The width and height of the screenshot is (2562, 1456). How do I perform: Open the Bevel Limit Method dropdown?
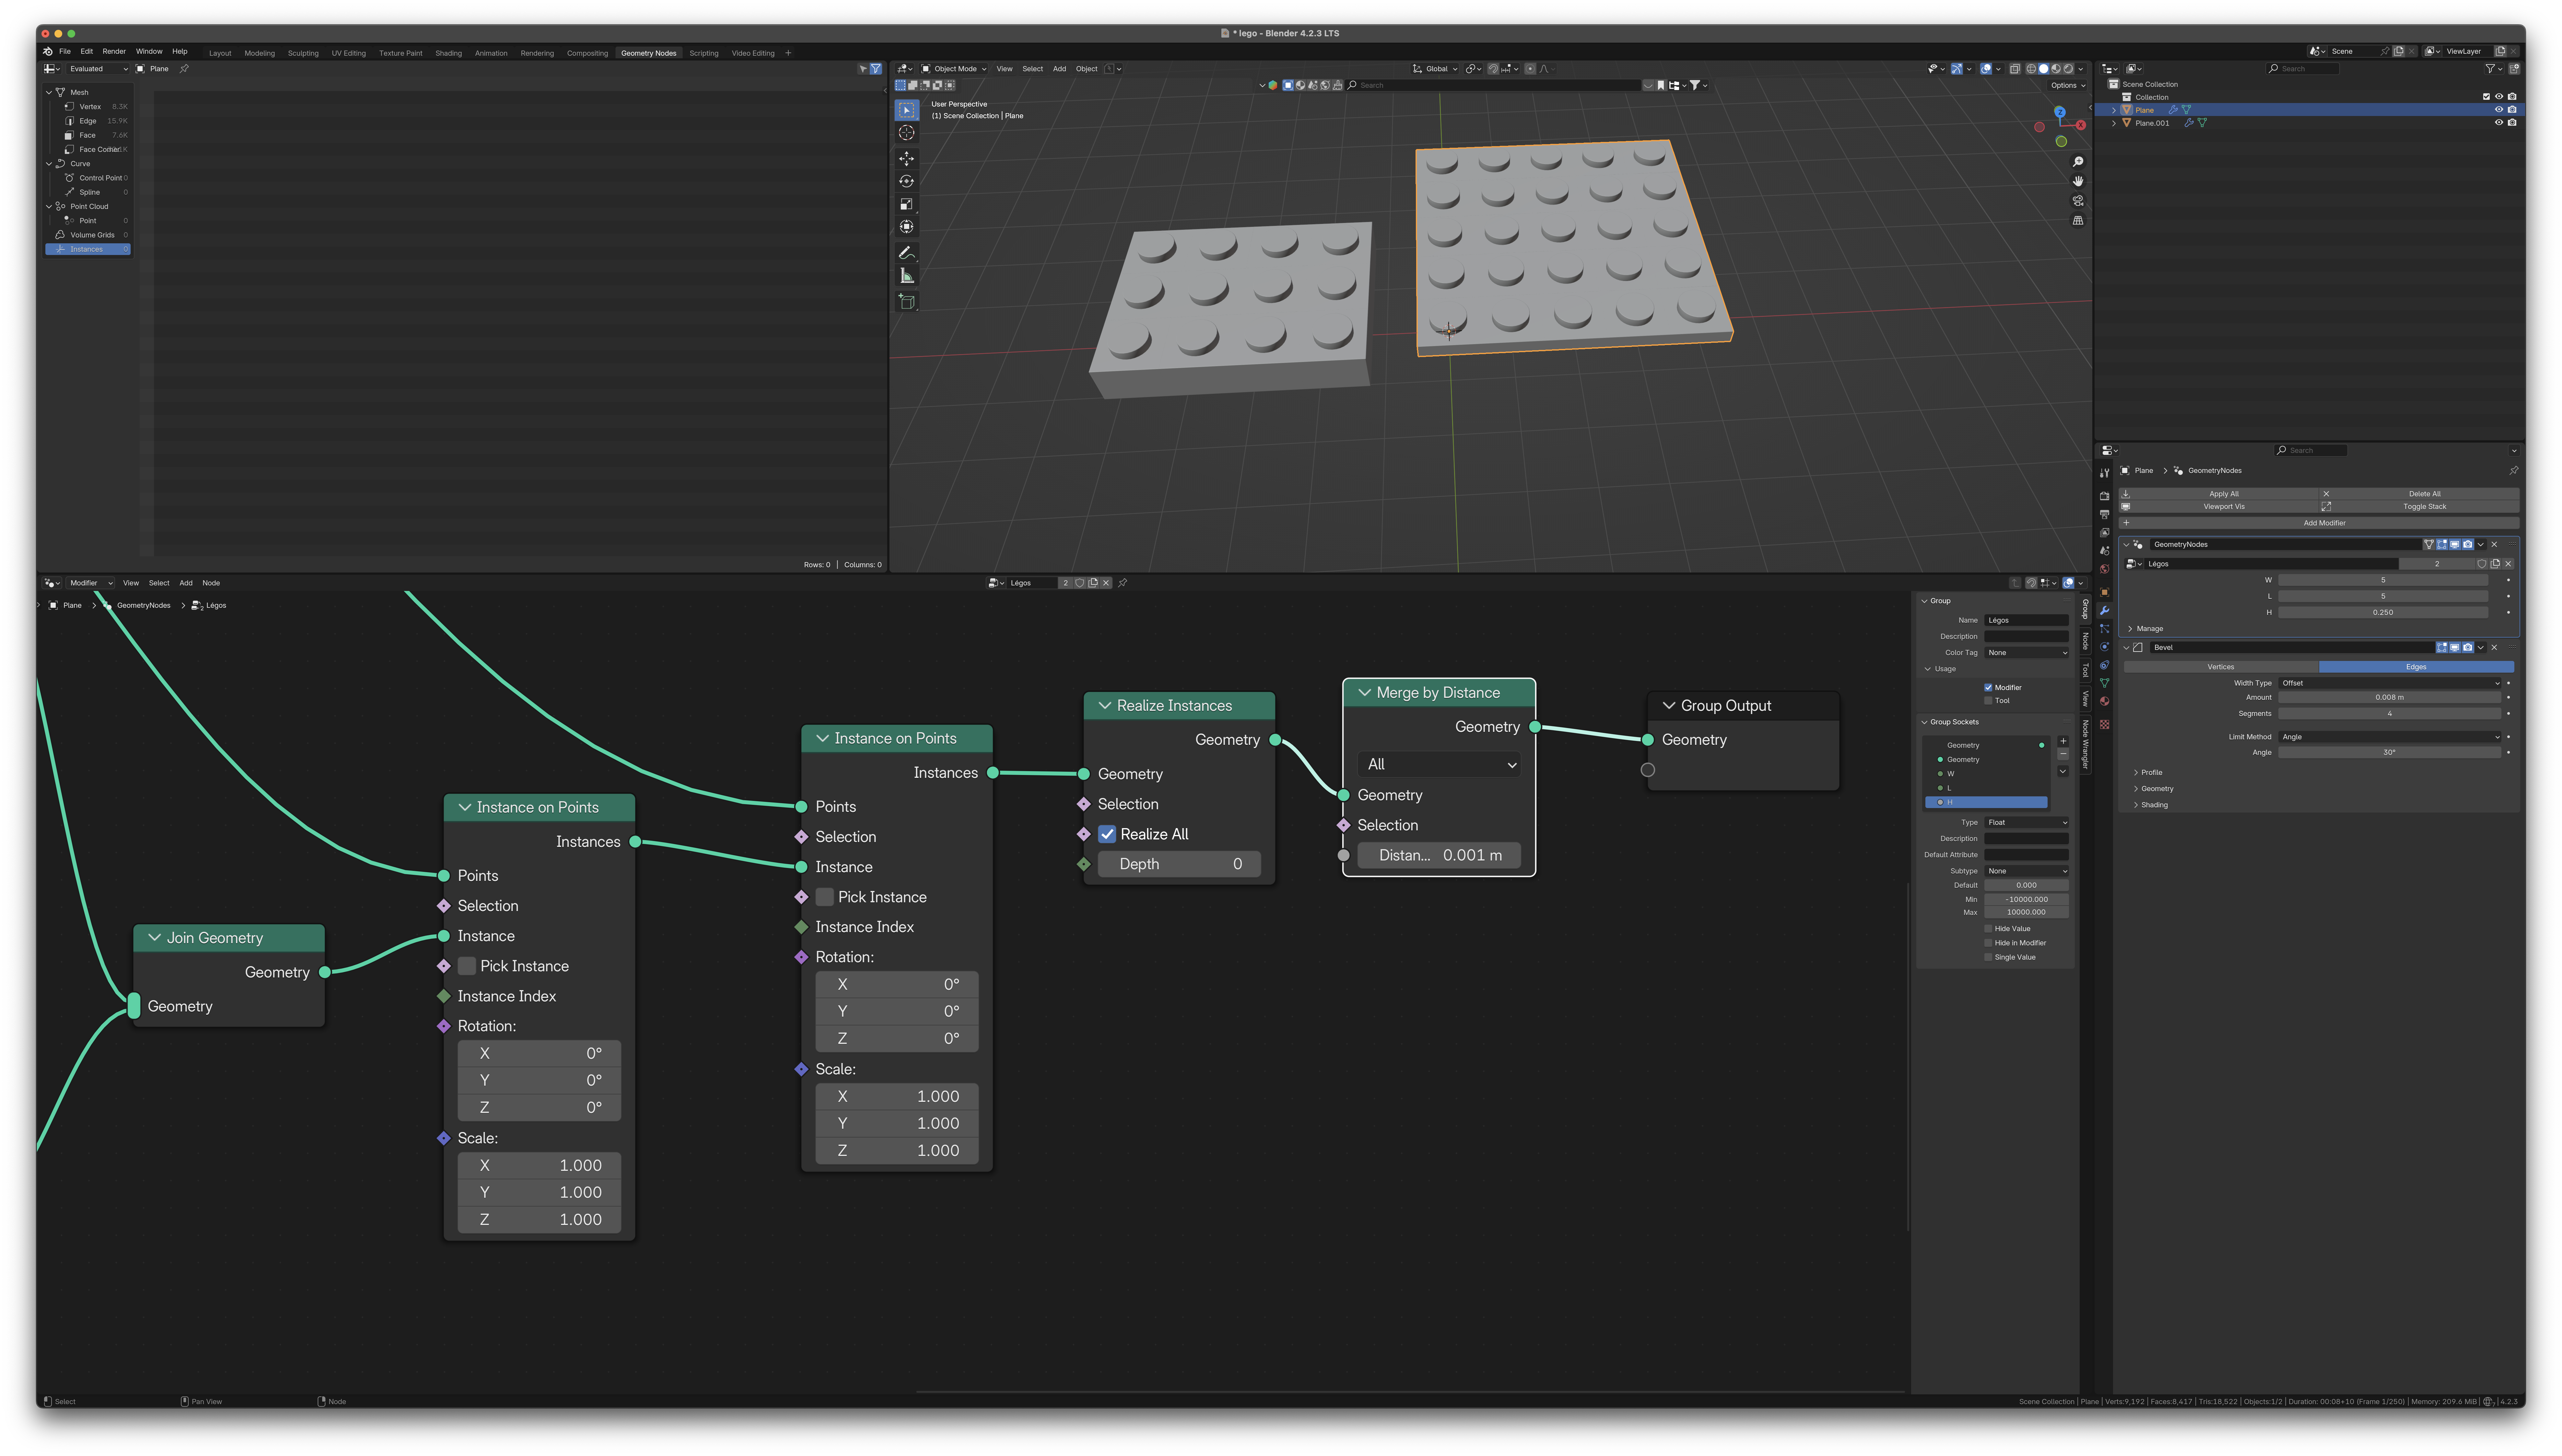[2390, 737]
